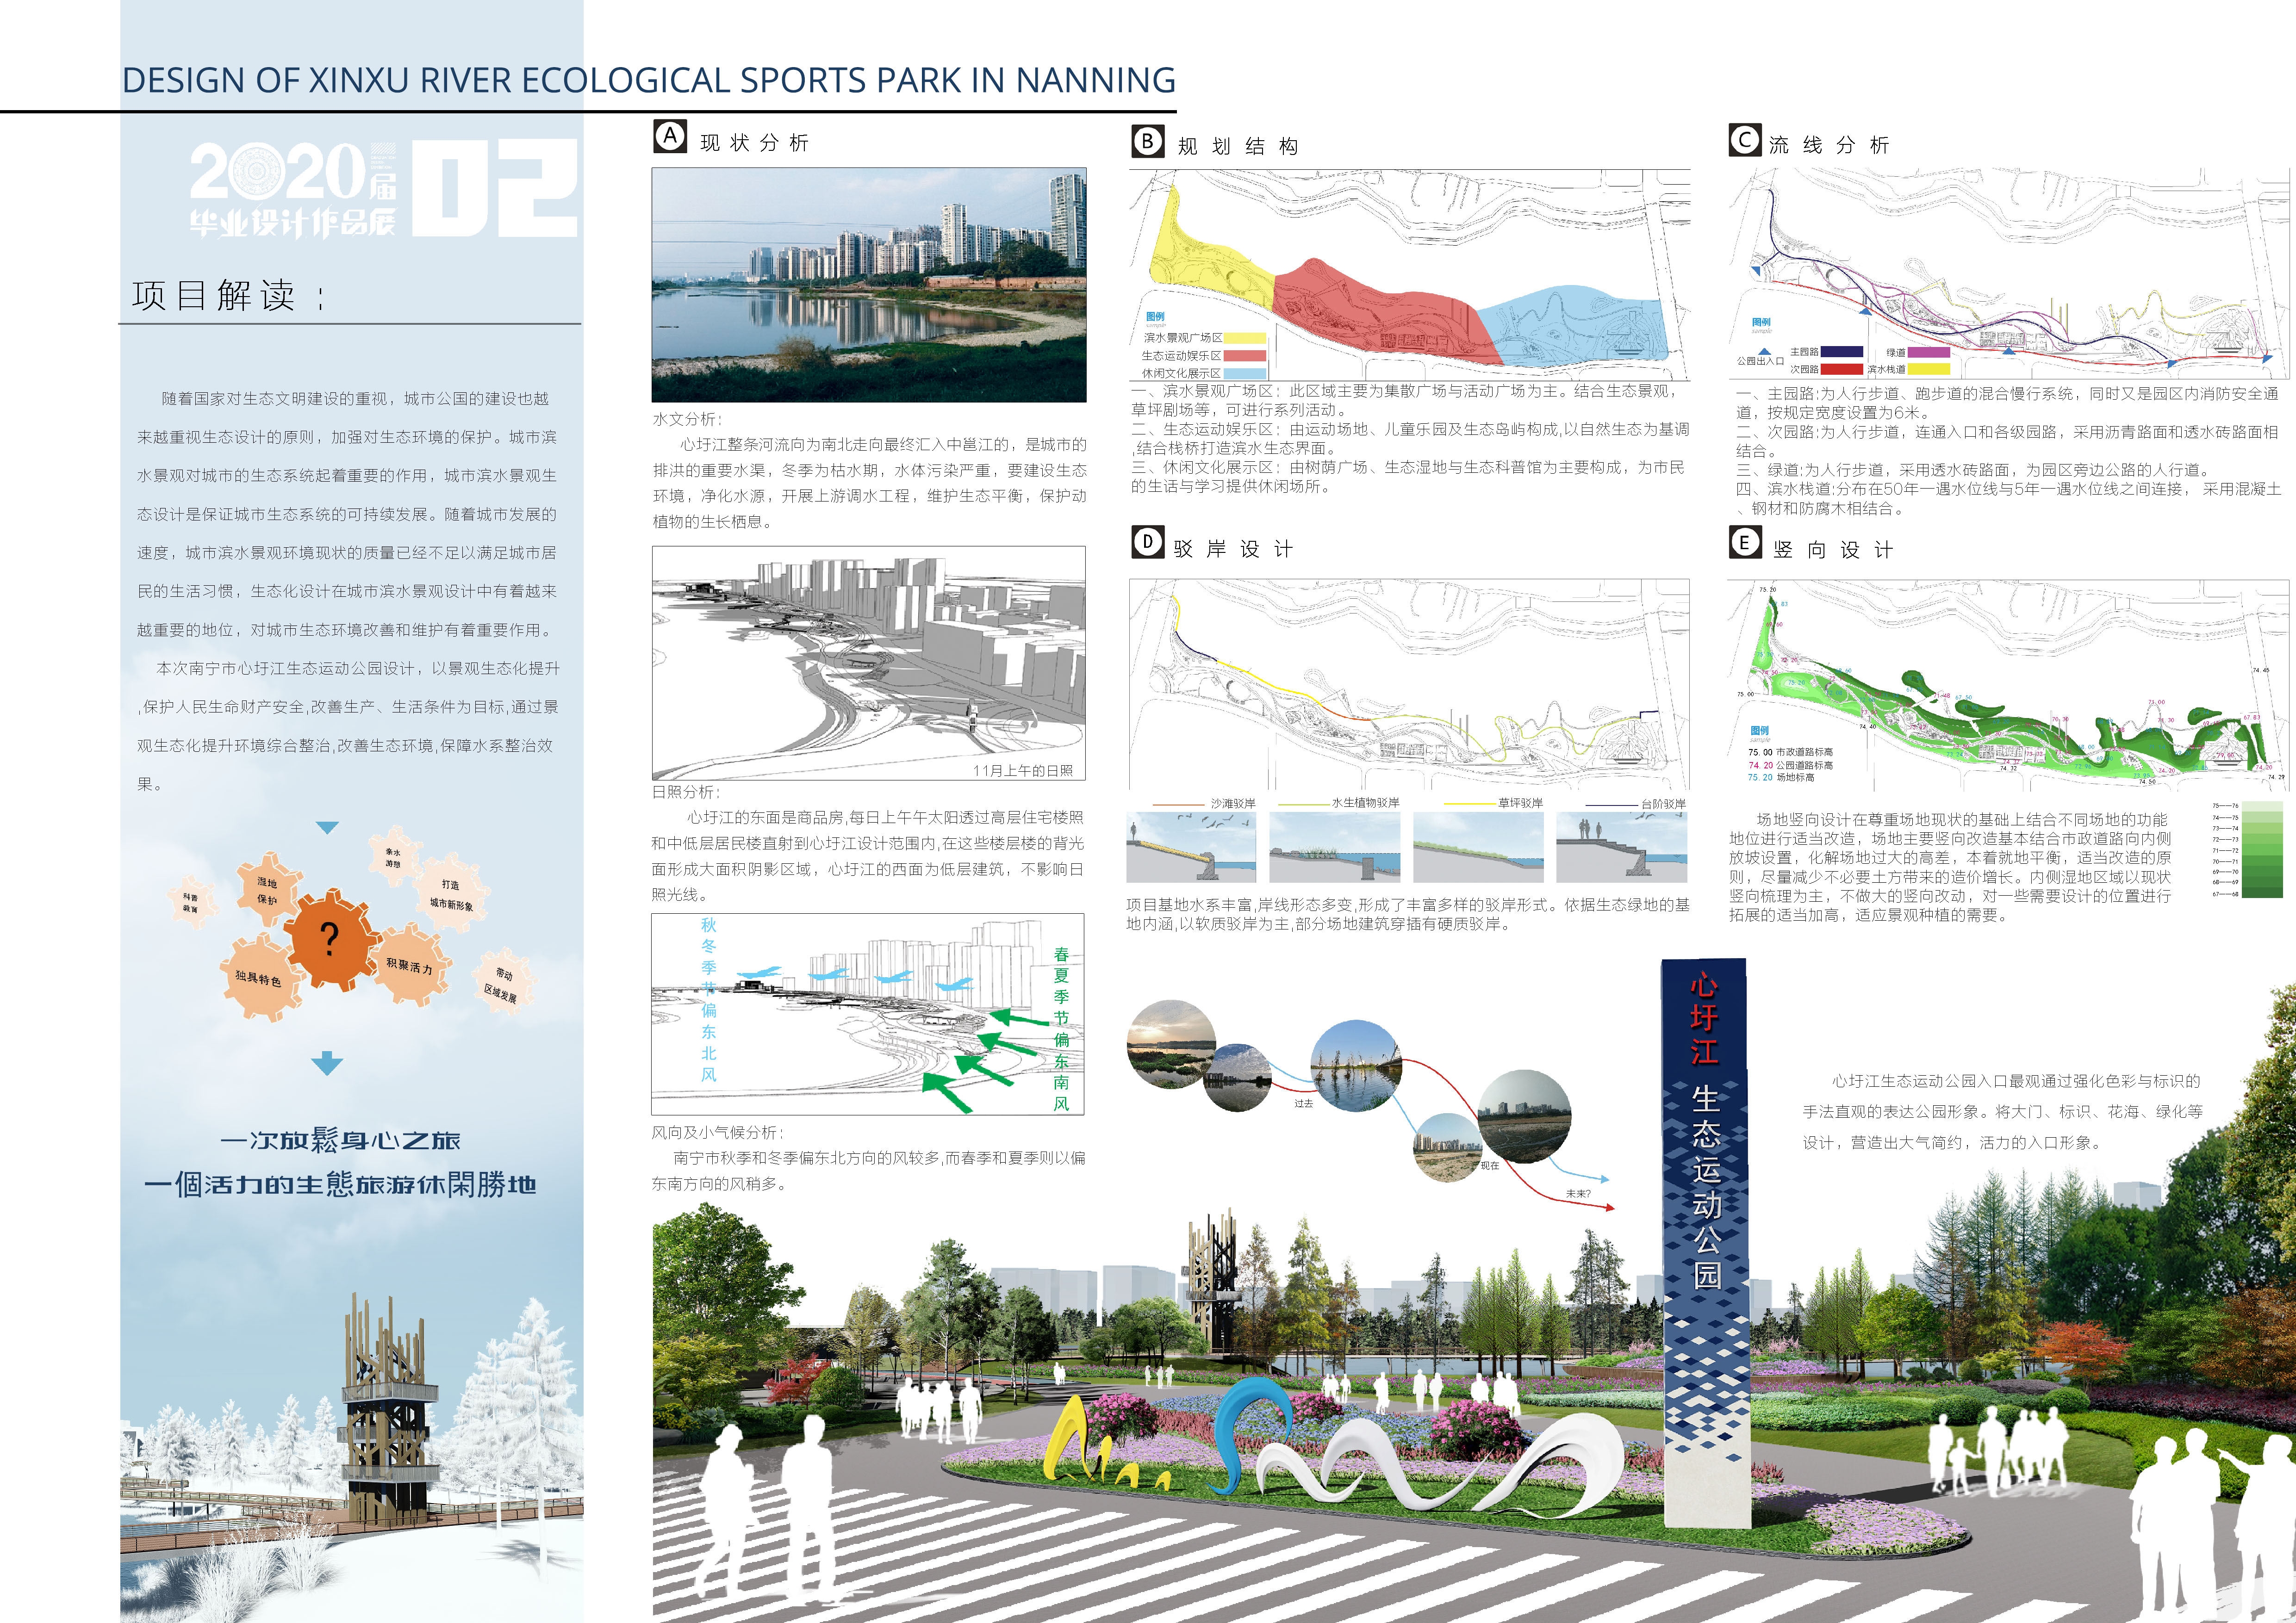Open the river skyline photo
The height and width of the screenshot is (1623, 2296).
tap(869, 285)
